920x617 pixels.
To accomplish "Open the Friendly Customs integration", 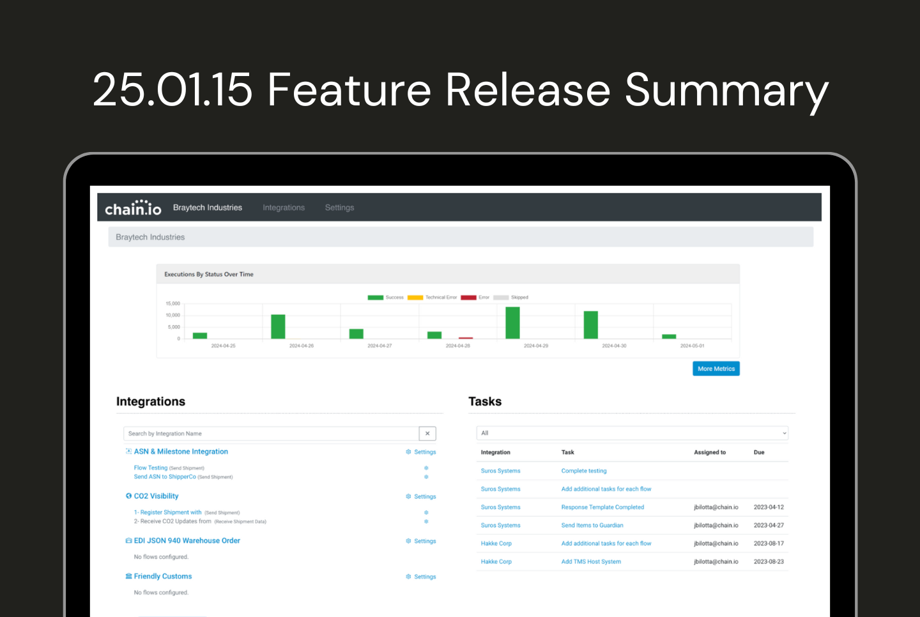I will coord(163,577).
